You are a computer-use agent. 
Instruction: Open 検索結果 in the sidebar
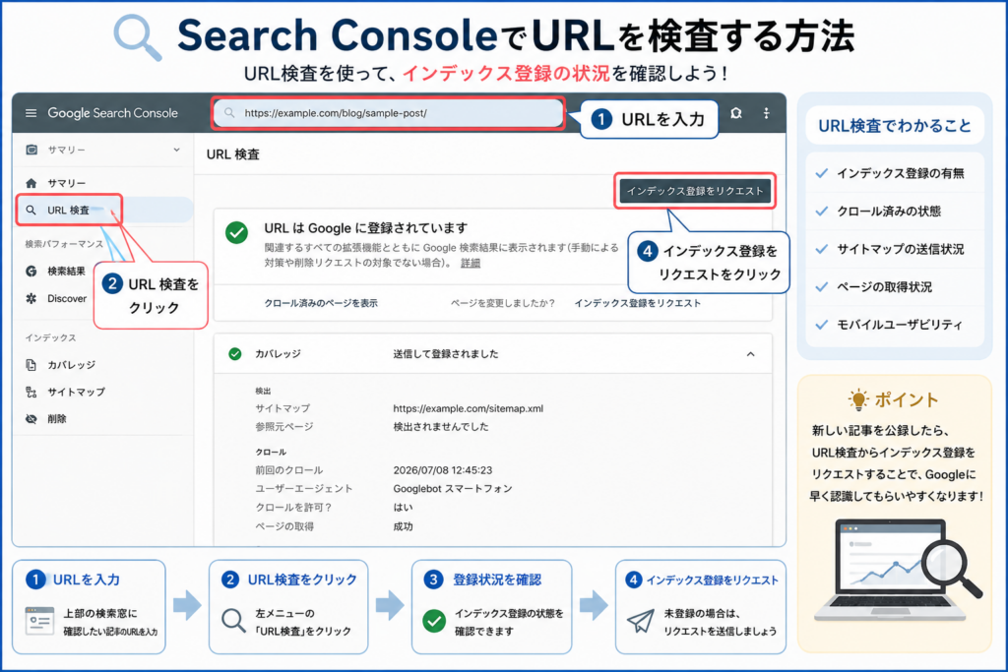[66, 272]
